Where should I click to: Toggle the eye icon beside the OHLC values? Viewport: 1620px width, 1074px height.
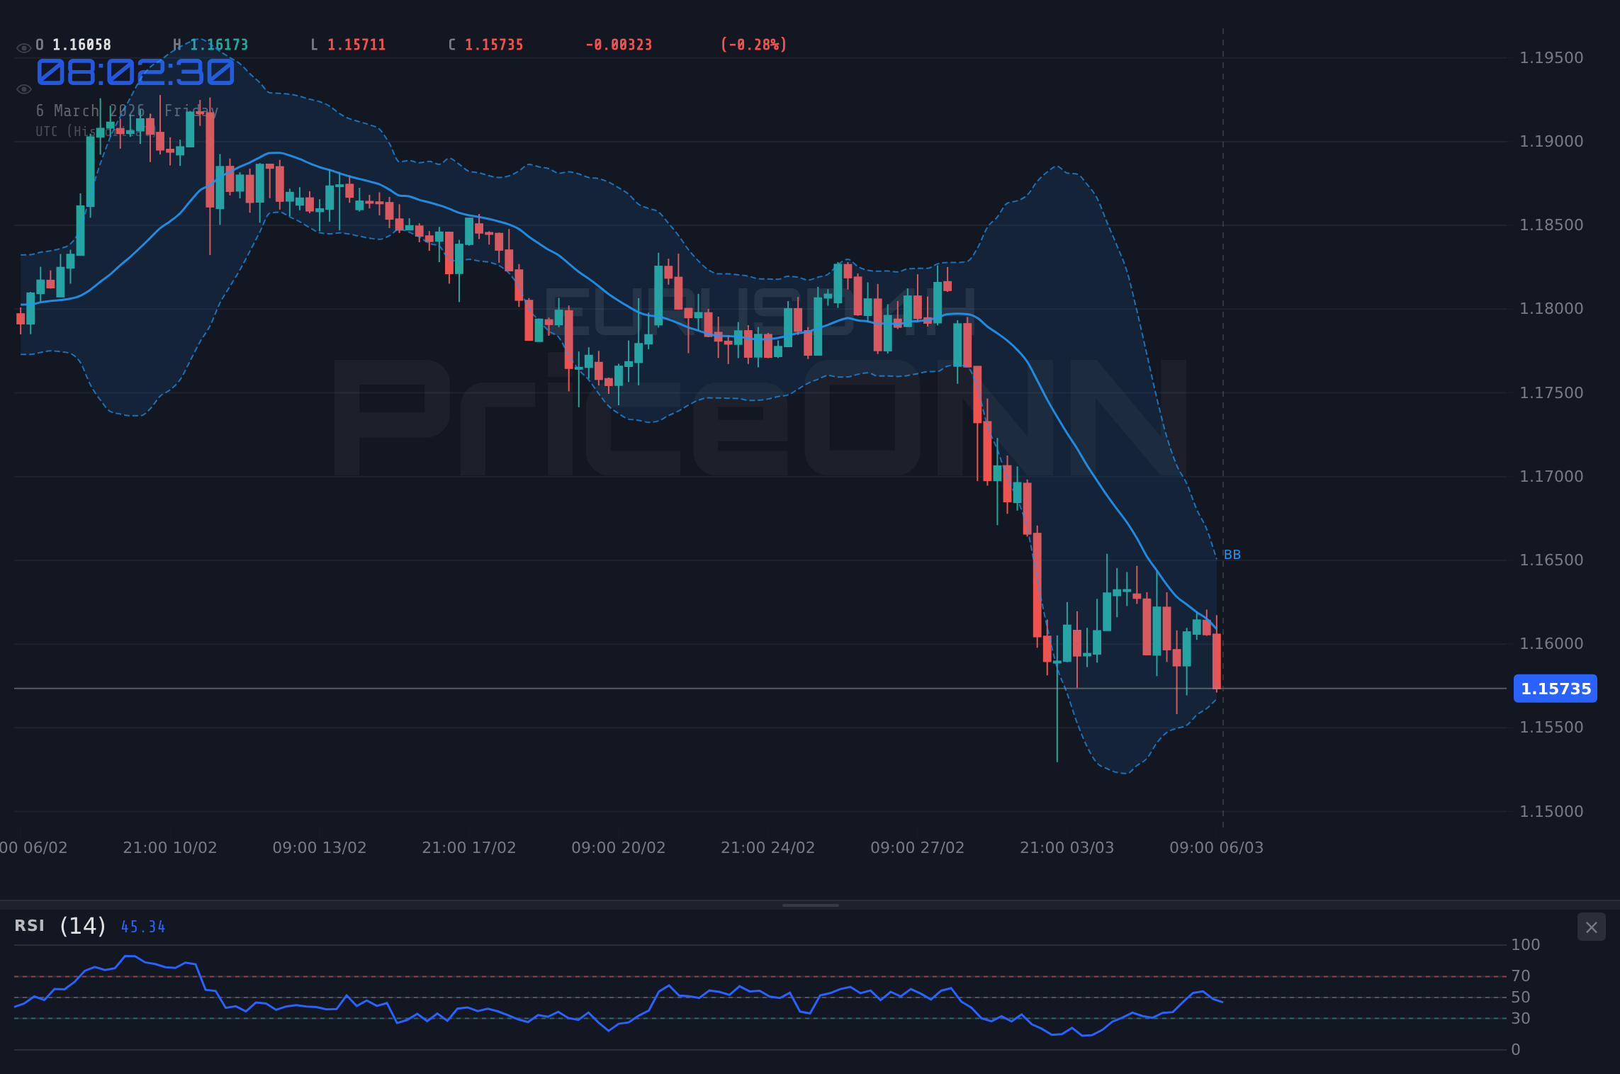[24, 48]
